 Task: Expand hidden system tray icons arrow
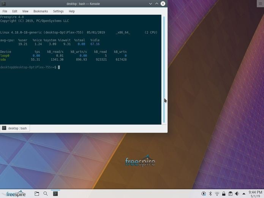click(244, 194)
